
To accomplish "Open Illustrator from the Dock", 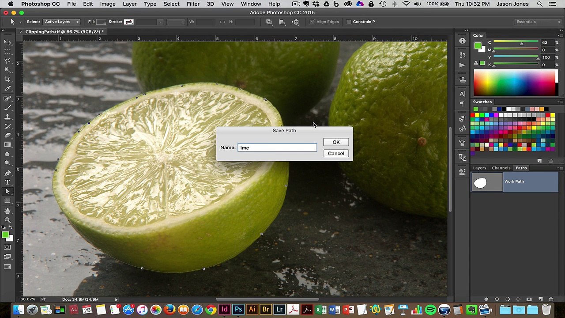I will pos(252,310).
